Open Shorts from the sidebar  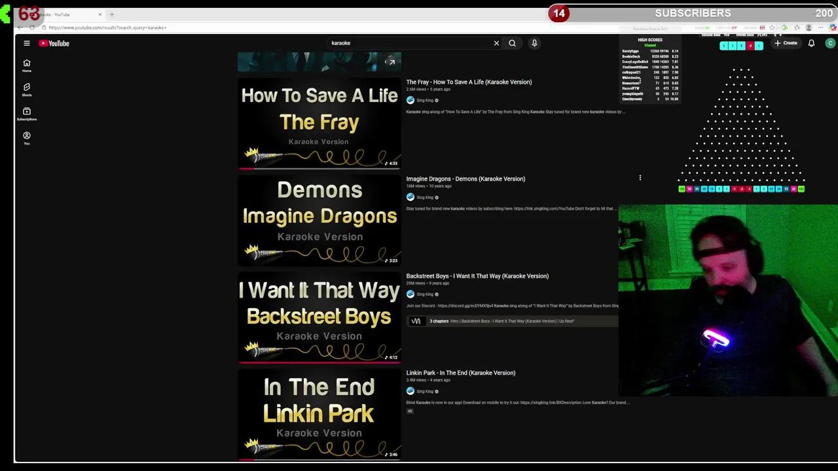27,90
